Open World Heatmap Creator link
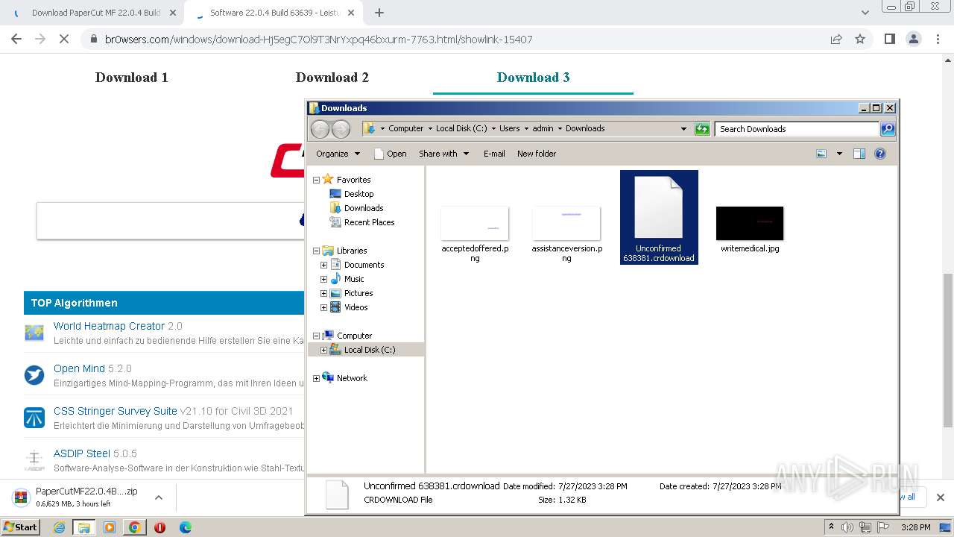Viewport: 954px width, 537px height. [109, 326]
